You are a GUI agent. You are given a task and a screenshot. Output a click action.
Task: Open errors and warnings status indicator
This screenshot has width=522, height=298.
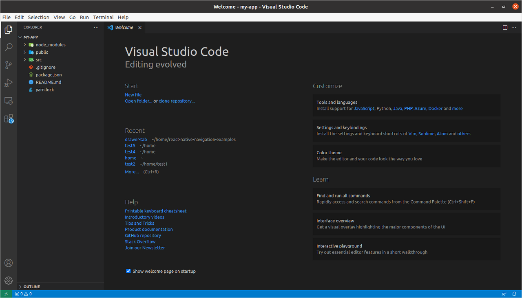[x=23, y=294]
